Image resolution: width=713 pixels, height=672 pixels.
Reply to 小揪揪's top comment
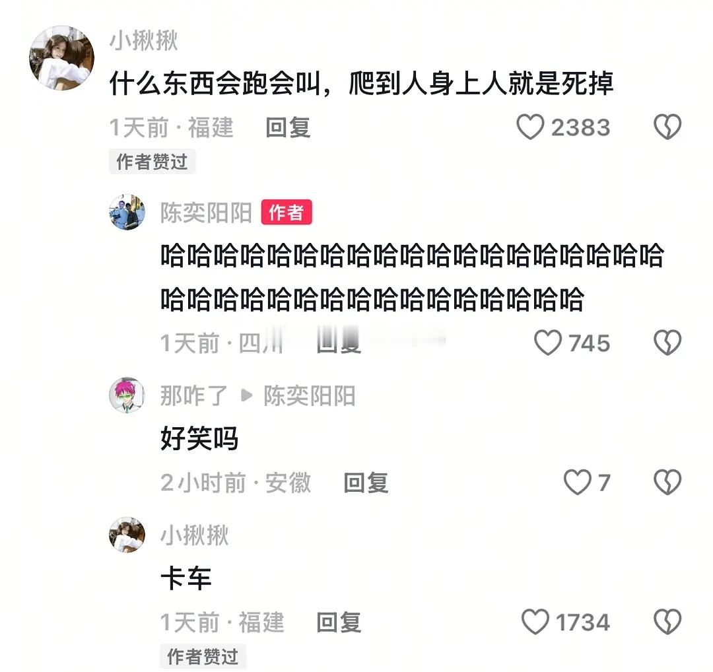point(288,127)
